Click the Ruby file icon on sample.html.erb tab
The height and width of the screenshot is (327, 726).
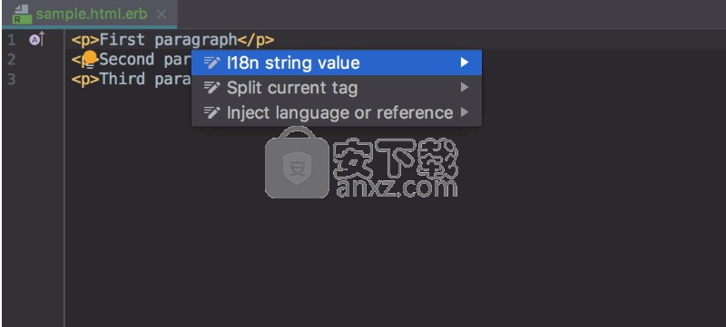(x=22, y=14)
